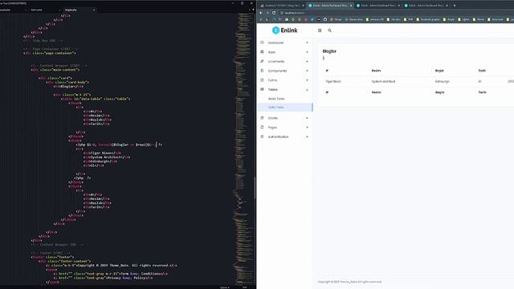Click the Dashboard sidebar icon
The width and height of the screenshot is (514, 289).
click(x=262, y=43)
